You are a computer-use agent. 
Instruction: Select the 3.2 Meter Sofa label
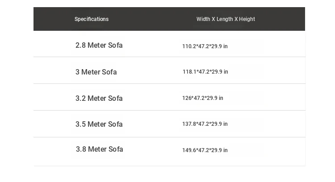point(99,99)
